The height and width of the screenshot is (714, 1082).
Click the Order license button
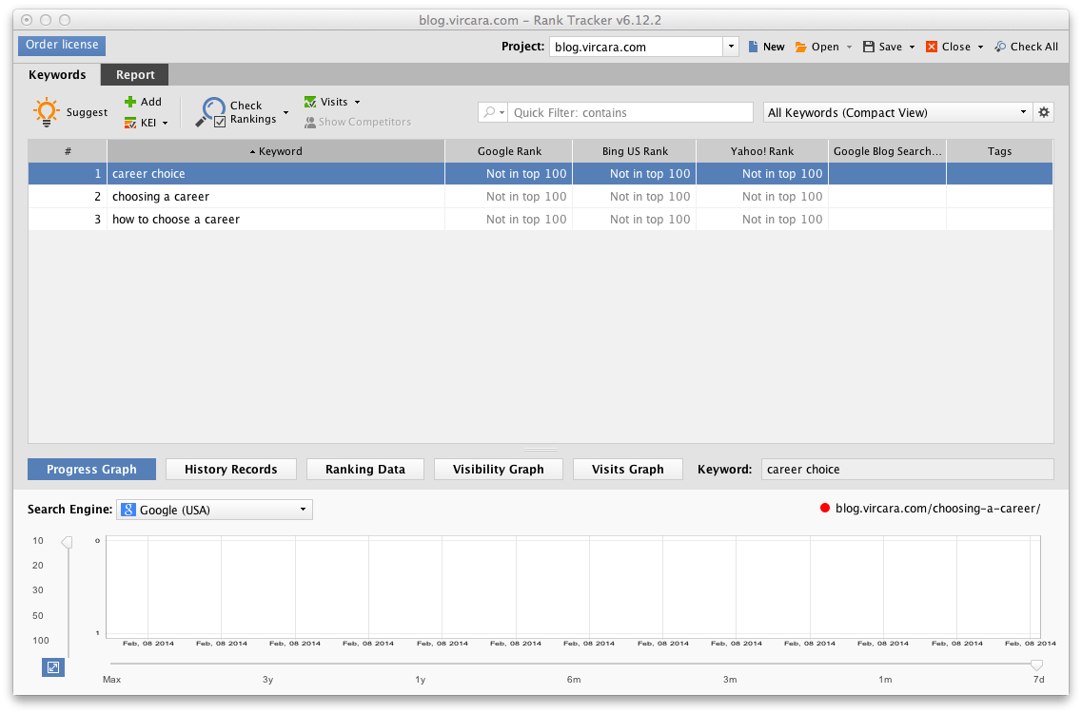pos(62,45)
